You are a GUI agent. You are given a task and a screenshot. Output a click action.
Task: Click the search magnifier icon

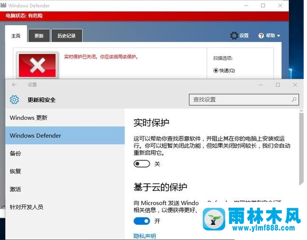pos(294,100)
